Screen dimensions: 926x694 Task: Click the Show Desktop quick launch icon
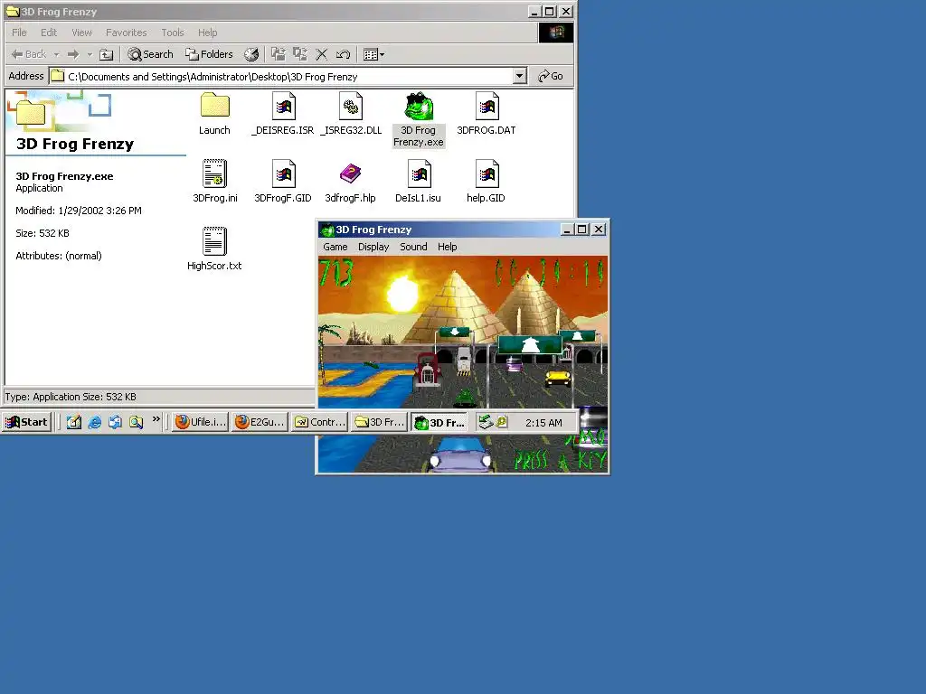pyautogui.click(x=74, y=422)
